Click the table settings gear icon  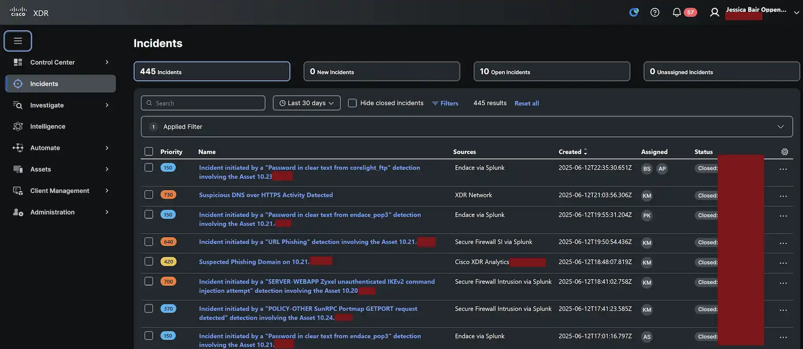pyautogui.click(x=784, y=152)
